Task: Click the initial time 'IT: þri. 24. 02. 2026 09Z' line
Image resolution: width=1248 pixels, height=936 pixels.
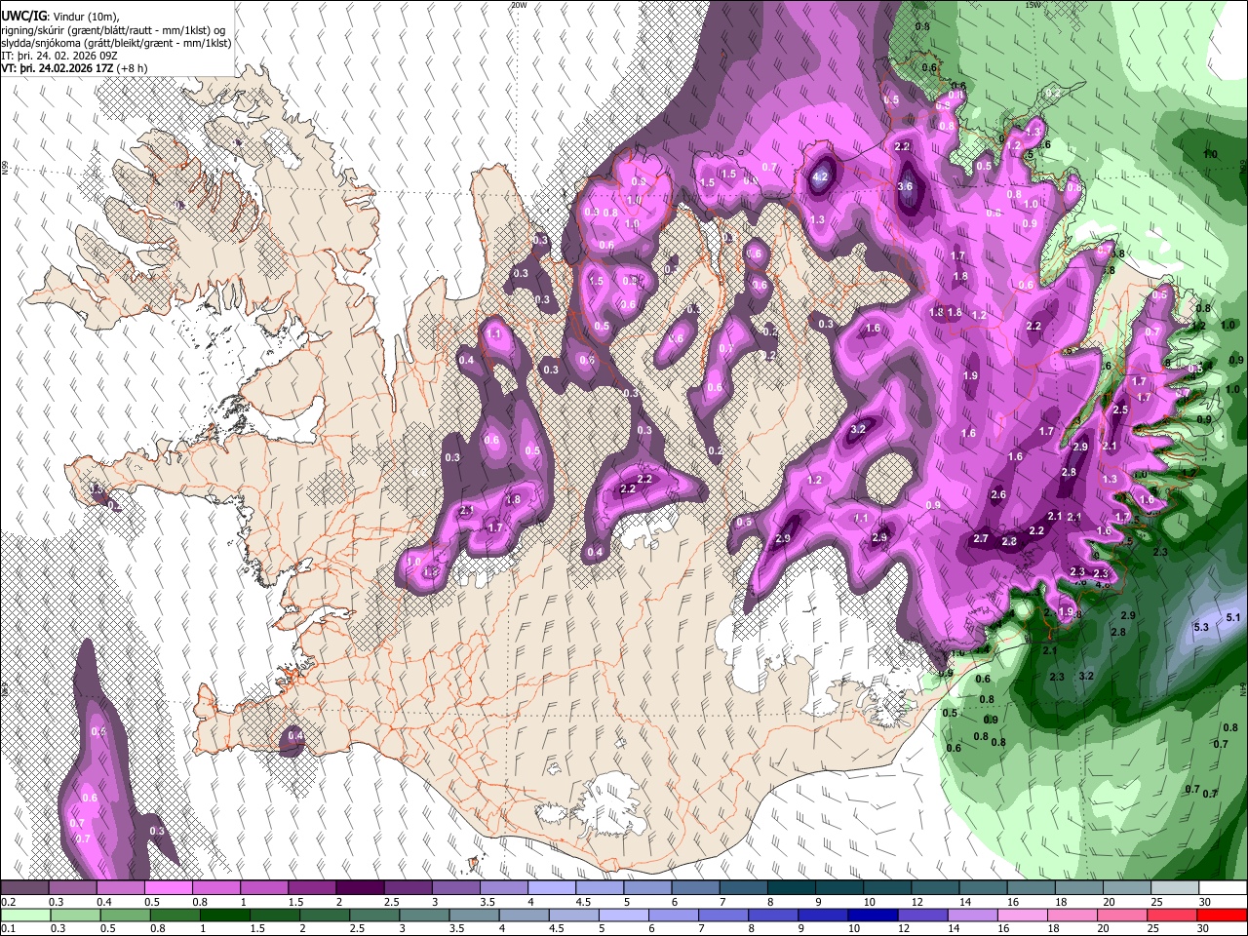Action: [x=60, y=56]
